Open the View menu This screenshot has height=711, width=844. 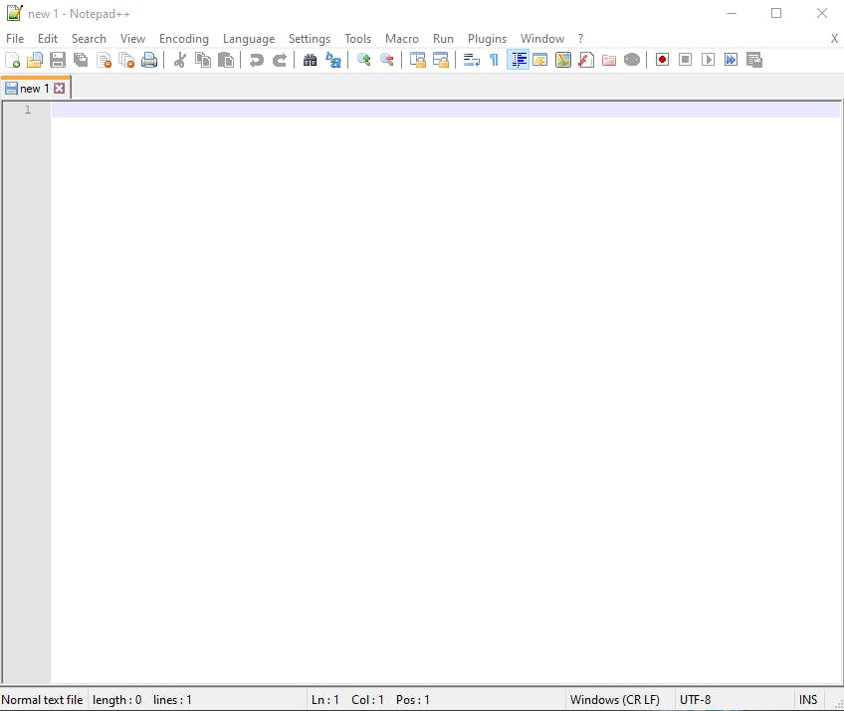pyautogui.click(x=132, y=39)
